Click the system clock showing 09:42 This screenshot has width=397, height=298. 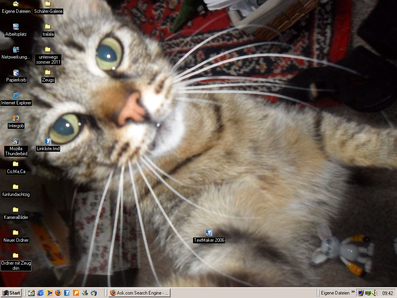(x=387, y=293)
